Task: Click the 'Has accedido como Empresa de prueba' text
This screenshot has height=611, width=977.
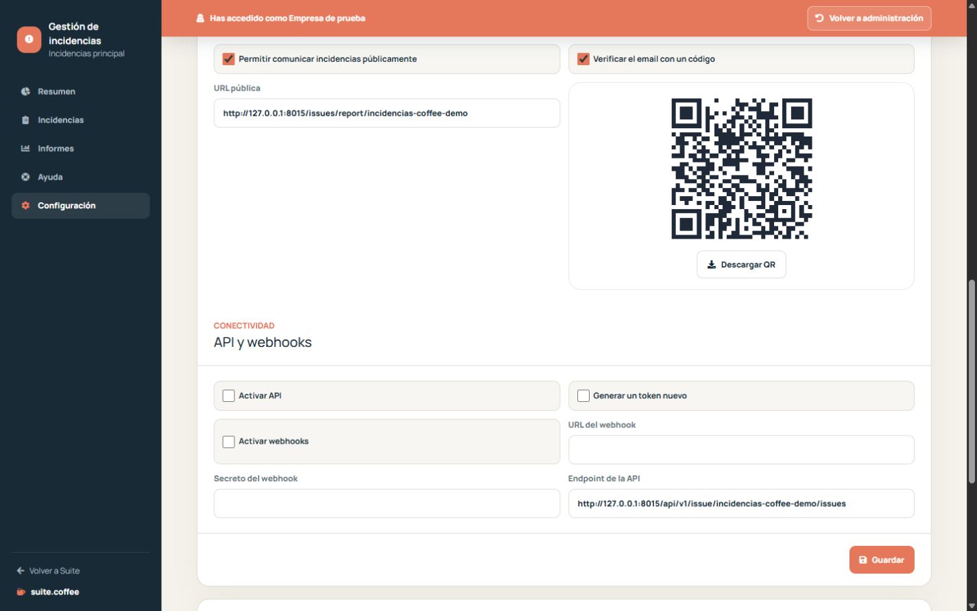Action: tap(287, 19)
